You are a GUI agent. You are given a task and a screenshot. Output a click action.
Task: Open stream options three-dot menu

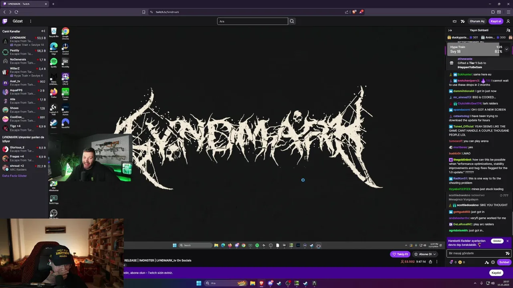coord(437,262)
